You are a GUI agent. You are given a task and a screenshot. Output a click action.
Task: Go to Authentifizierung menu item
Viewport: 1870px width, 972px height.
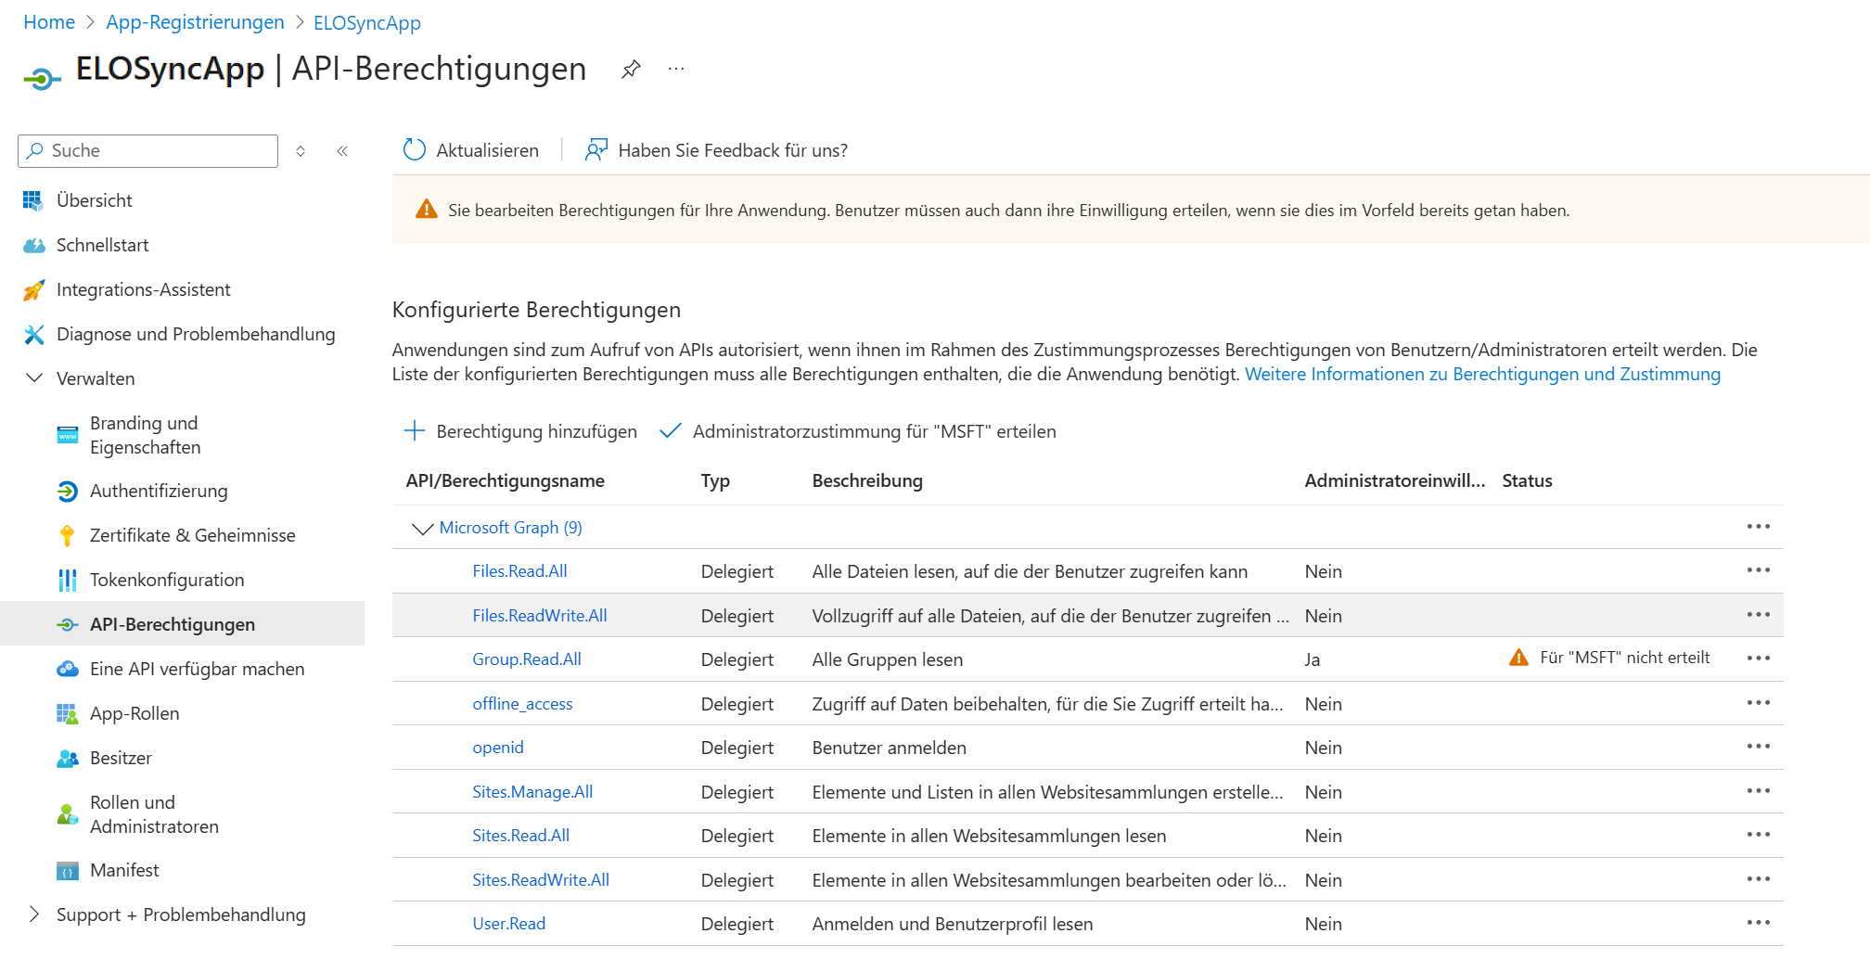(x=158, y=491)
